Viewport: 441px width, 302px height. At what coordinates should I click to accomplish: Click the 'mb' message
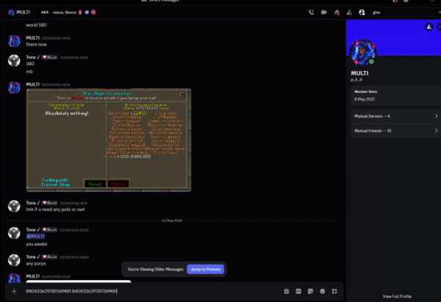29,72
